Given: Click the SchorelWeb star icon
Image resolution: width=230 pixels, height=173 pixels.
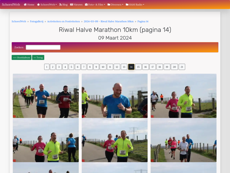Looking at the screenshot, I should pyautogui.click(x=39, y=5).
